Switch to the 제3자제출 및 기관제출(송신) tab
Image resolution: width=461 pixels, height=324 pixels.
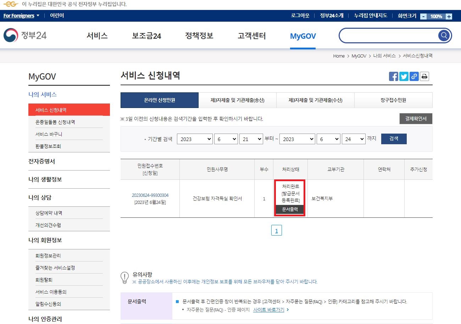coord(238,100)
